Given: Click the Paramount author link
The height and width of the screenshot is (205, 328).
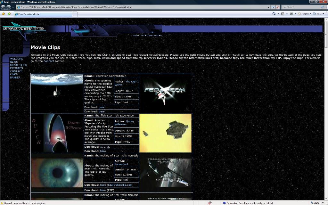Looking at the screenshot, I should tap(121, 164).
